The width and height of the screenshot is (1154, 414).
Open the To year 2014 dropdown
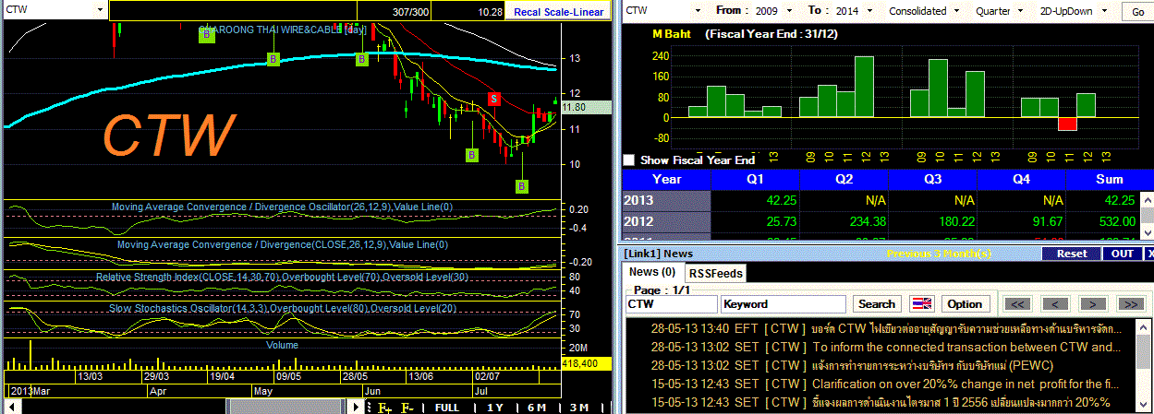pyautogui.click(x=870, y=11)
